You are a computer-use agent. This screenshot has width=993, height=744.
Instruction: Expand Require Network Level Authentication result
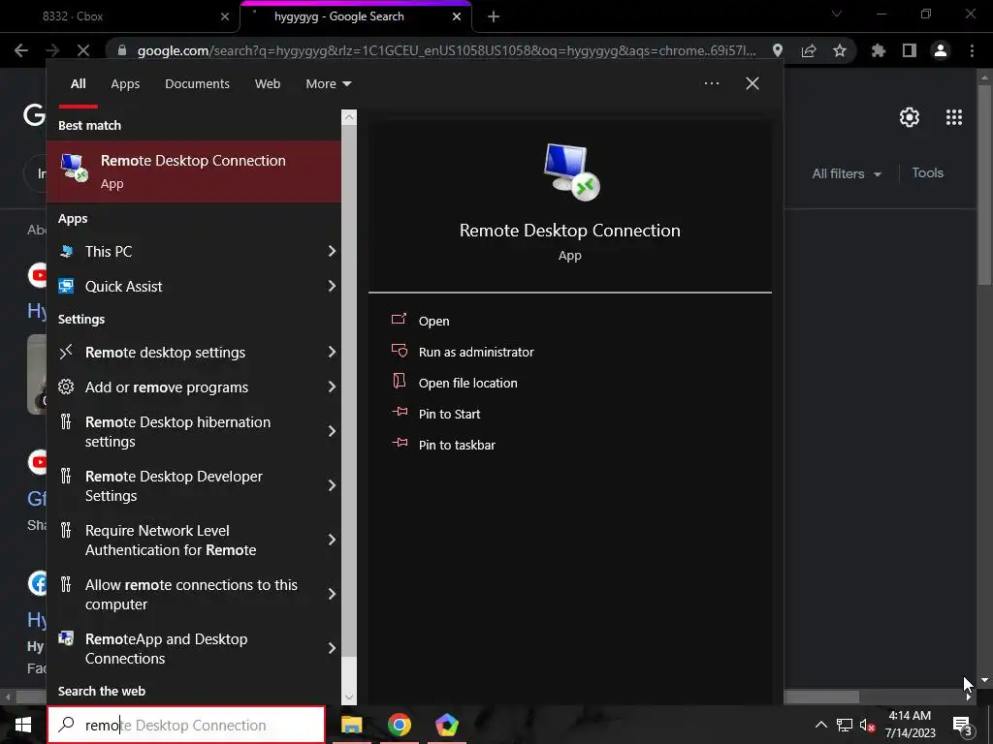pyautogui.click(x=332, y=540)
